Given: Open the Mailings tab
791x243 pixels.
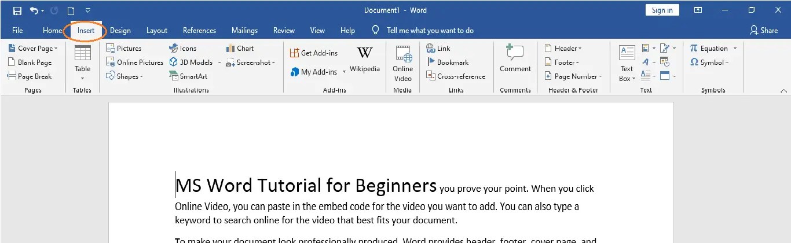Looking at the screenshot, I should pyautogui.click(x=244, y=31).
